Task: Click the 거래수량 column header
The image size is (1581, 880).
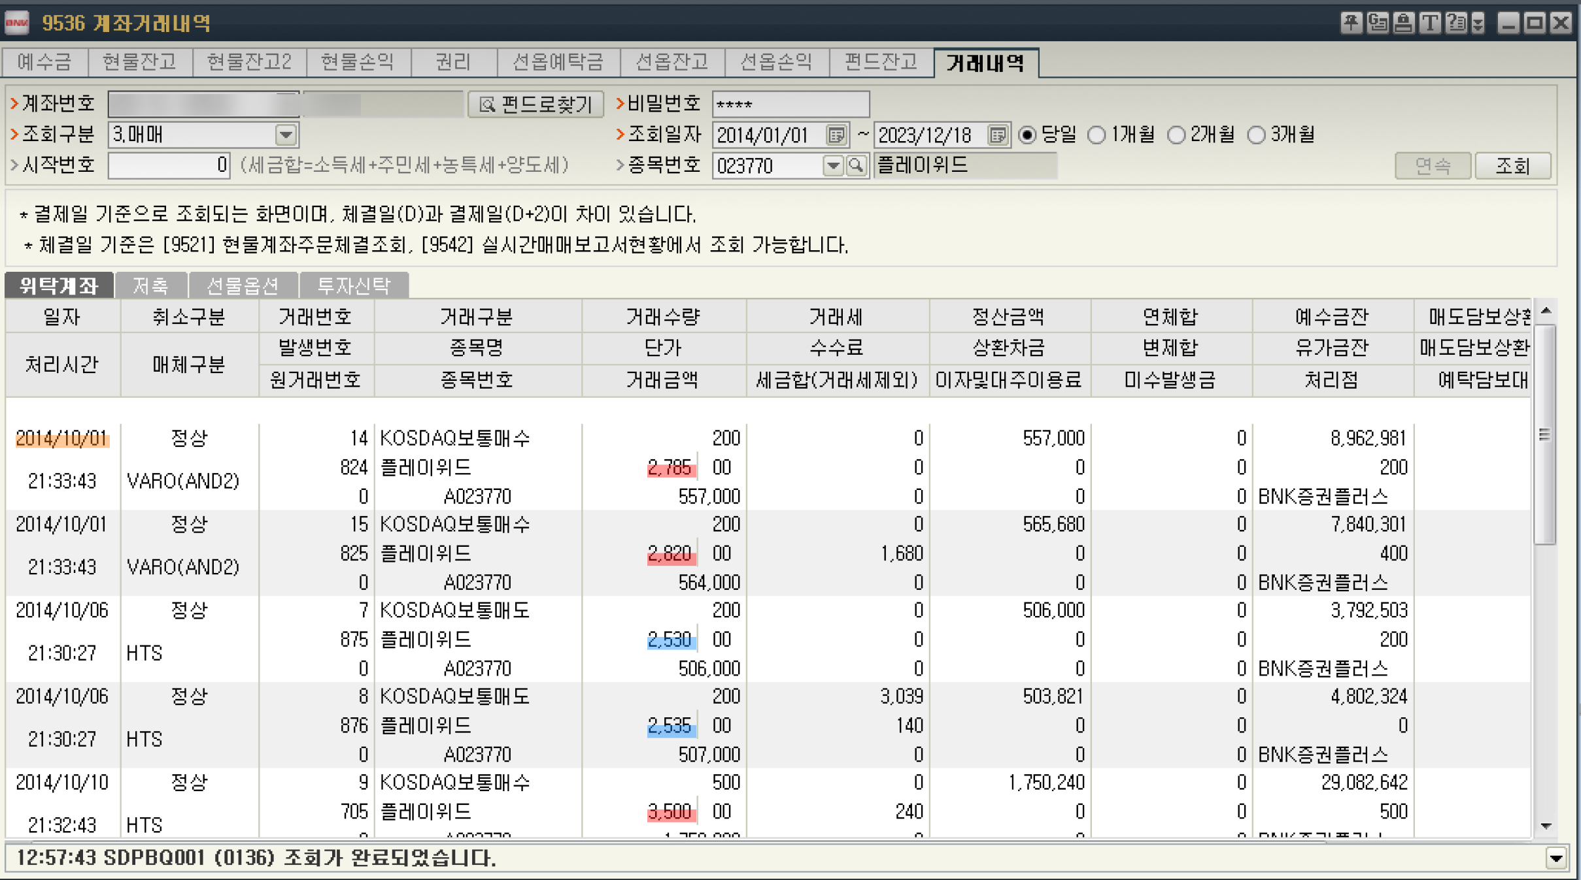Action: coord(663,317)
